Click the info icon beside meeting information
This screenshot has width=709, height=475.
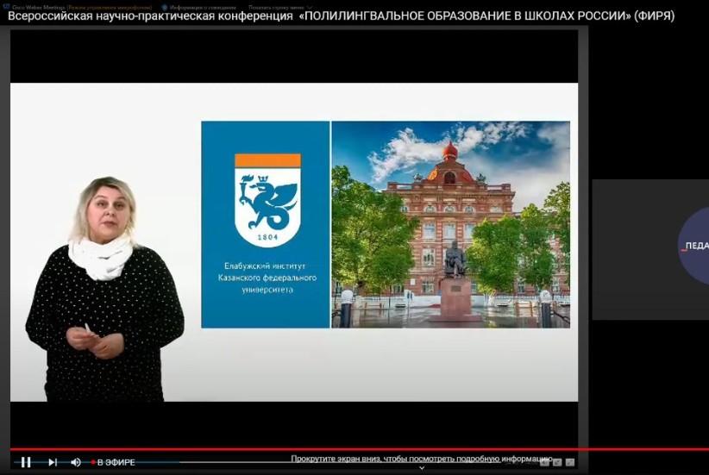point(165,7)
